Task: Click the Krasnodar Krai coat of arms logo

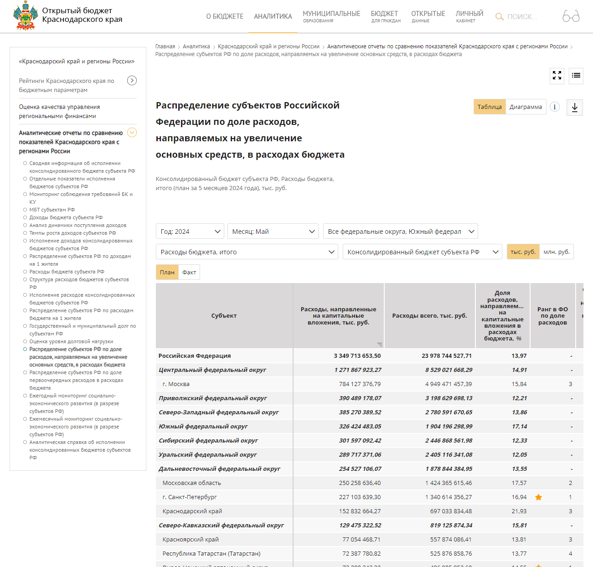Action: click(x=26, y=15)
